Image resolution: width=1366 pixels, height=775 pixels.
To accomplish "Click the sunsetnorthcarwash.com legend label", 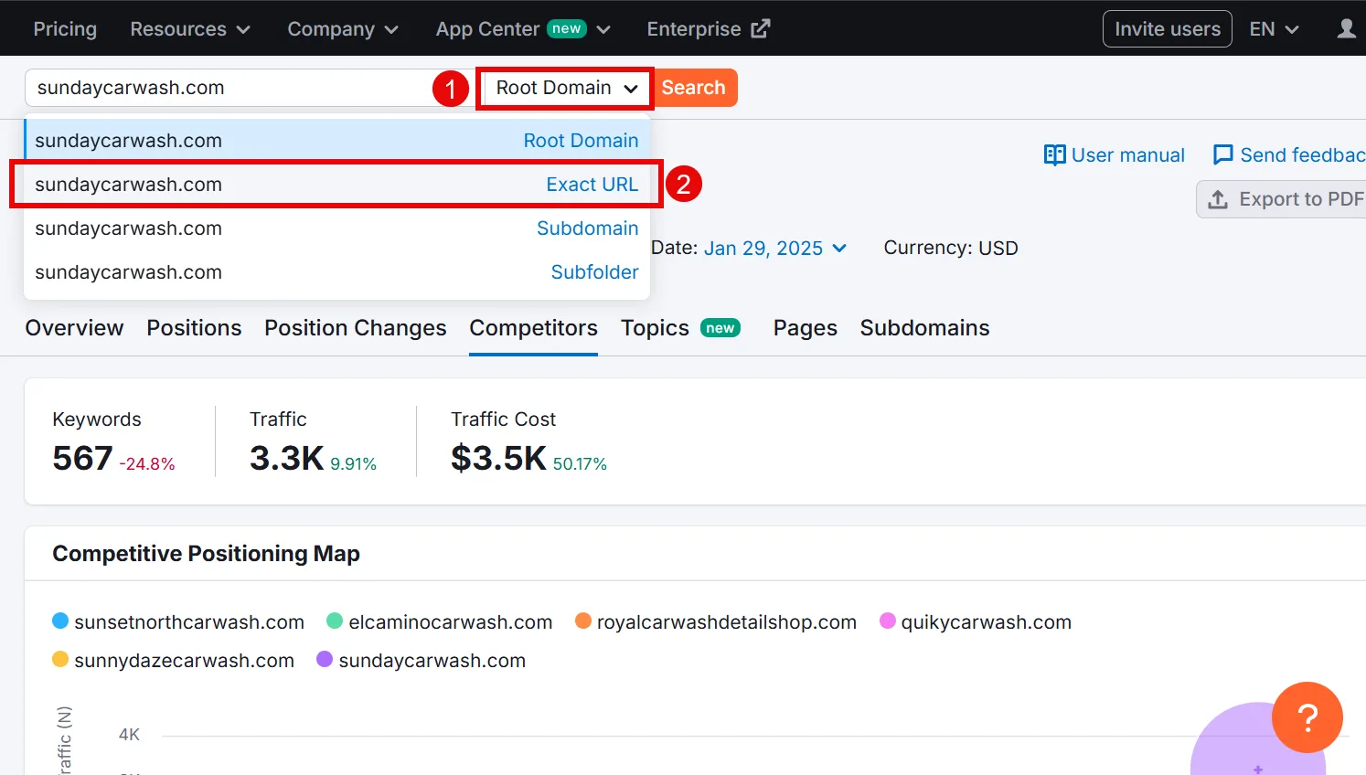I will click(189, 622).
